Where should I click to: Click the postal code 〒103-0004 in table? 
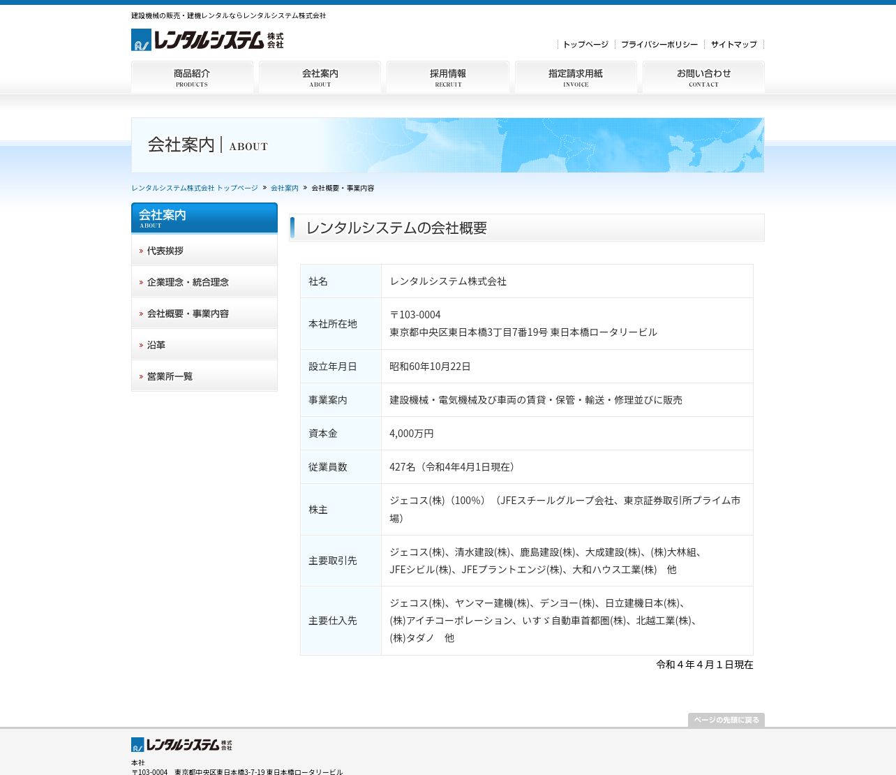coord(415,315)
